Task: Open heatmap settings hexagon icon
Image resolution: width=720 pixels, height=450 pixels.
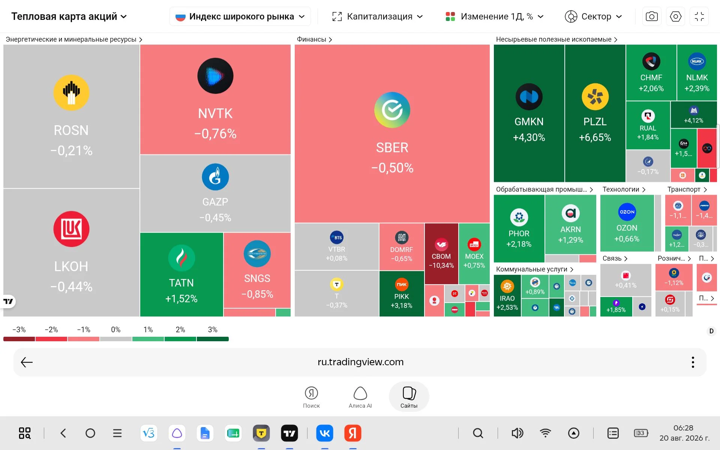Action: [x=675, y=16]
